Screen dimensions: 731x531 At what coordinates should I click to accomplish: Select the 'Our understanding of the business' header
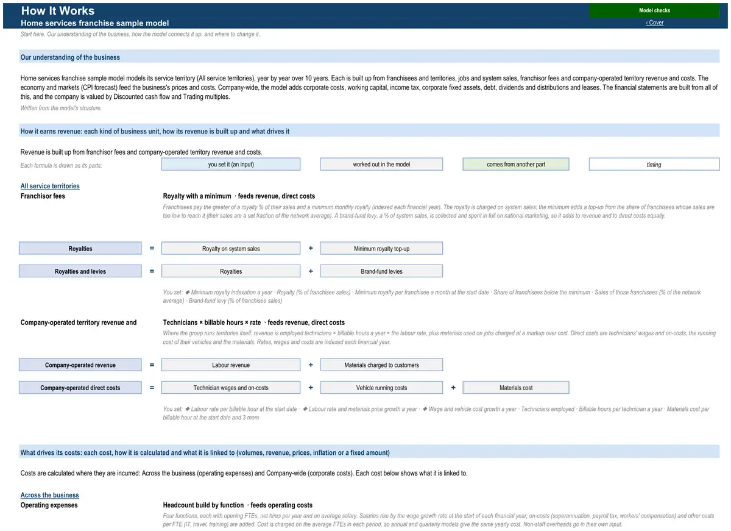tap(369, 57)
